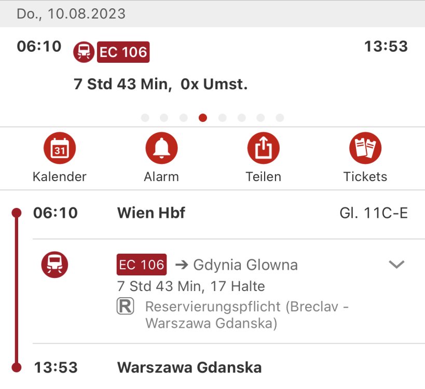Select the first page indicator dot
This screenshot has width=425, height=389.
(x=145, y=118)
